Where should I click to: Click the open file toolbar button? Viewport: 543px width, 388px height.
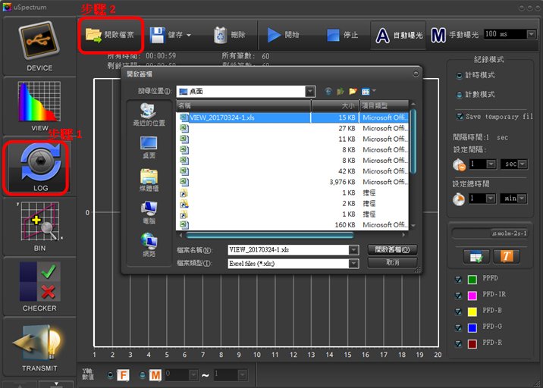pos(110,35)
